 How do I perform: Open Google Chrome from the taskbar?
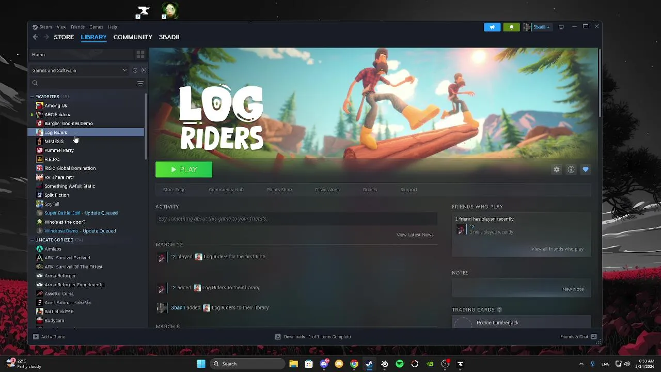click(354, 364)
